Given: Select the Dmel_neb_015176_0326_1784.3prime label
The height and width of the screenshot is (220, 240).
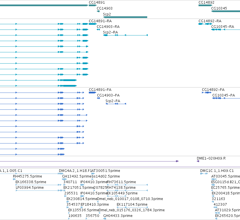Looking at the screenshot, I should click(x=132, y=210).
